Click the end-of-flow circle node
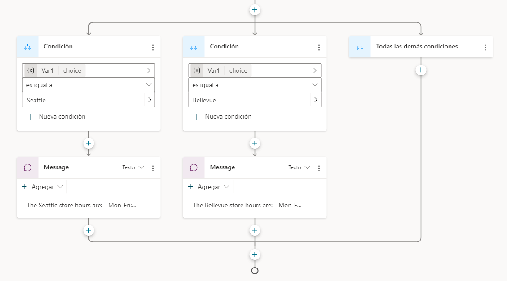Viewport: 507px width, 281px height. [255, 271]
